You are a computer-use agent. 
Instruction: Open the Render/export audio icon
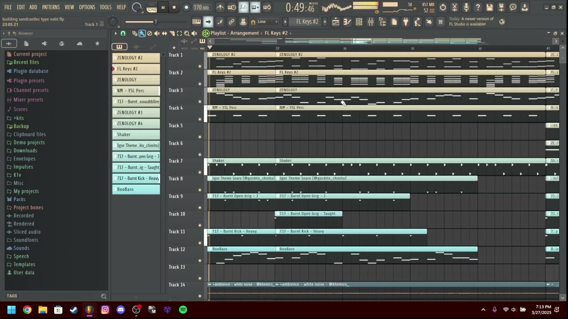coord(501,7)
